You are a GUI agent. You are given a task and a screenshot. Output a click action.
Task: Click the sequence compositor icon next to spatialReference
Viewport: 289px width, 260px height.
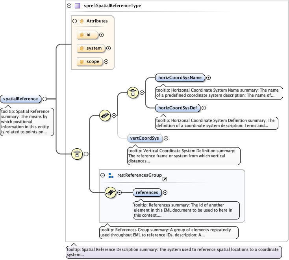[76, 154]
